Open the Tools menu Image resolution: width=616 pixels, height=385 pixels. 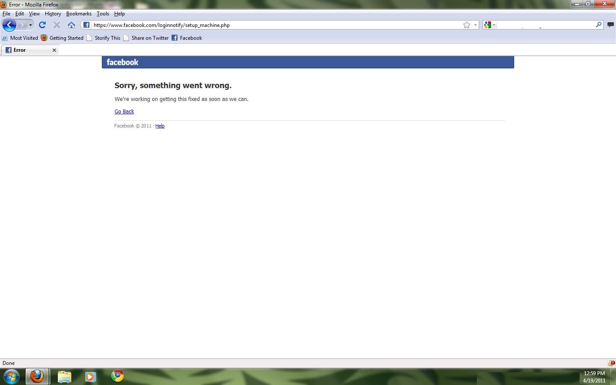tap(103, 14)
